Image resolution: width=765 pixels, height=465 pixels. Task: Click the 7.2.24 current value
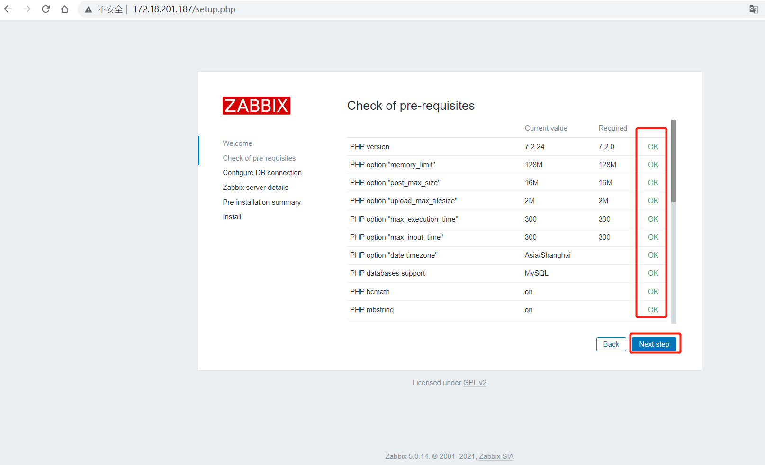coord(534,147)
